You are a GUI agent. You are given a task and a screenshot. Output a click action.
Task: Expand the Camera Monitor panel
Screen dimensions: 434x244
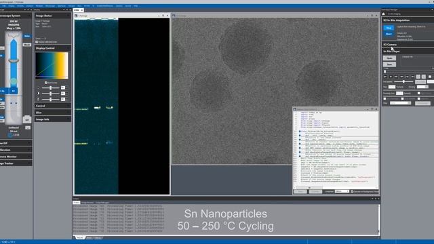tap(16, 157)
